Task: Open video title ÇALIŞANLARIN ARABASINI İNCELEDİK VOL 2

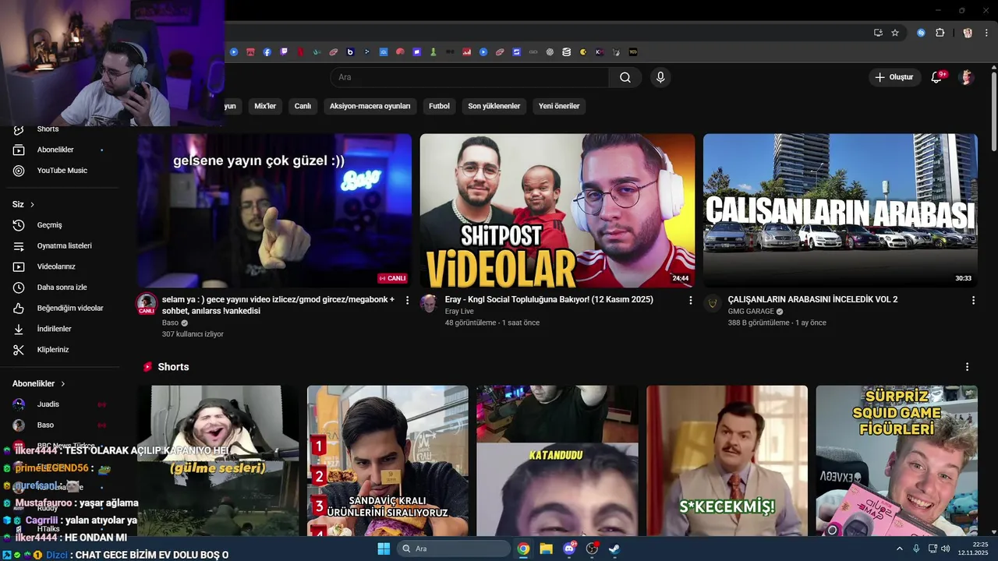Action: [812, 299]
